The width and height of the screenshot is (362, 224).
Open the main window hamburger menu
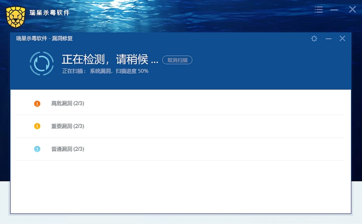319,10
